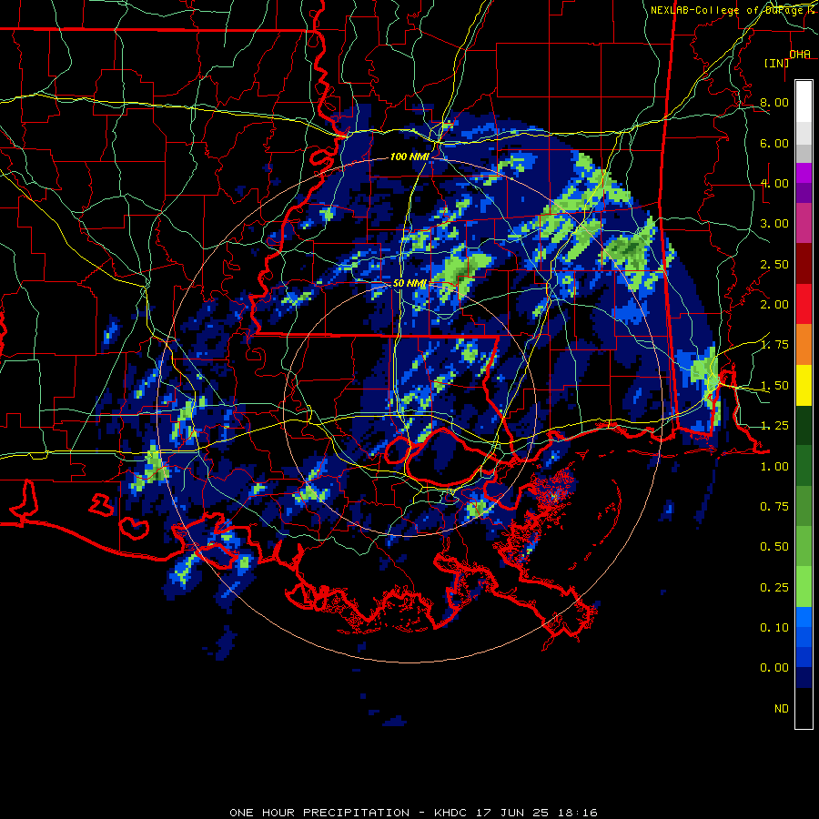819x819 pixels.
Task: Click the 1.25 legend value
Action: tap(774, 426)
